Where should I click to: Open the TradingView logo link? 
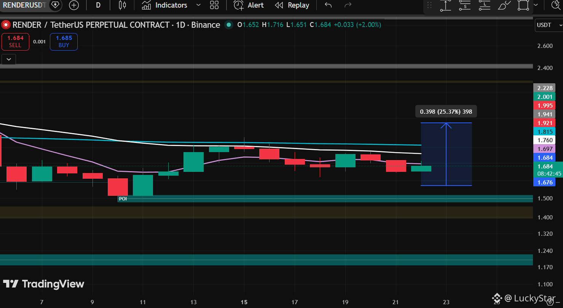(44, 284)
